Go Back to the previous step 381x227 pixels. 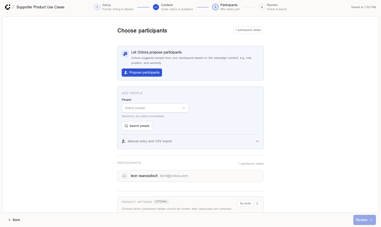pos(14,220)
